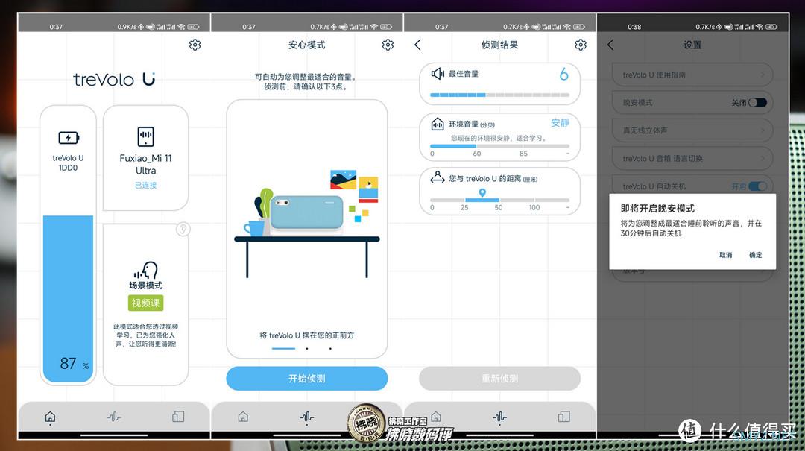Click the 开启 label beside 自动关机 switch
The image size is (805, 451).
(x=739, y=186)
